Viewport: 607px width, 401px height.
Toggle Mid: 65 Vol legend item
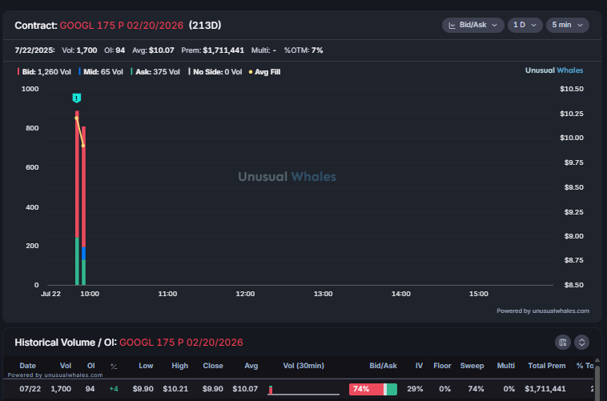point(101,72)
